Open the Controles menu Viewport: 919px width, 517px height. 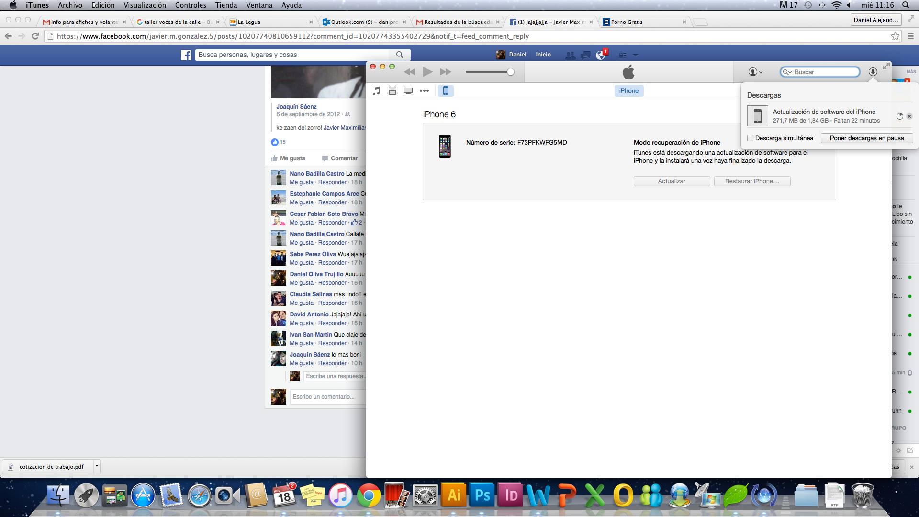point(191,5)
